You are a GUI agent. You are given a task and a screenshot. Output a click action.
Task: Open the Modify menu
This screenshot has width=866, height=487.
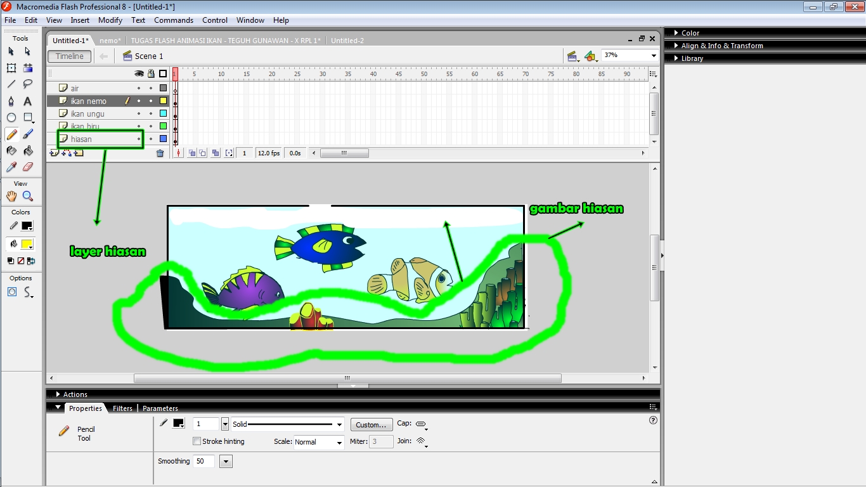(x=110, y=20)
